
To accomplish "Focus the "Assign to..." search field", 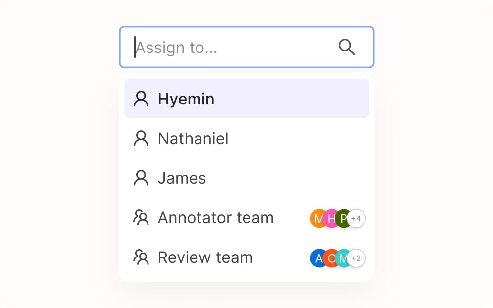I will coord(228,47).
